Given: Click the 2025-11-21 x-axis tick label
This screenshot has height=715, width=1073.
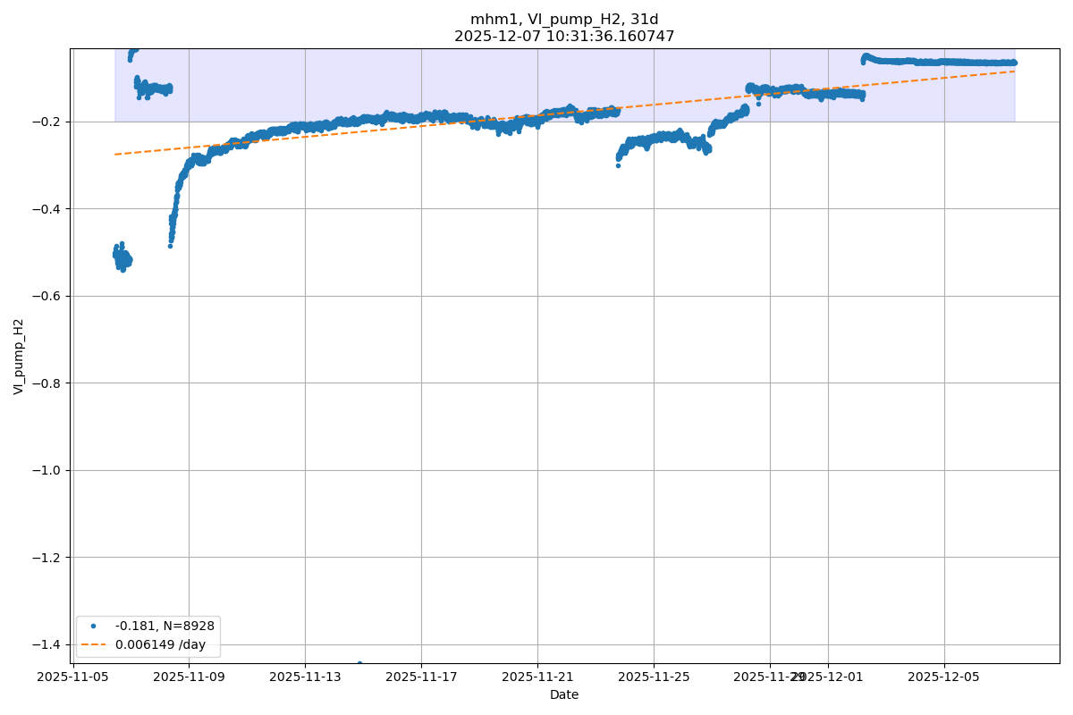Looking at the screenshot, I should coord(537,677).
